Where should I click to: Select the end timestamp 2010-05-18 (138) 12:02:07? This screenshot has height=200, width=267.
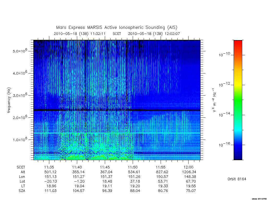154,34
